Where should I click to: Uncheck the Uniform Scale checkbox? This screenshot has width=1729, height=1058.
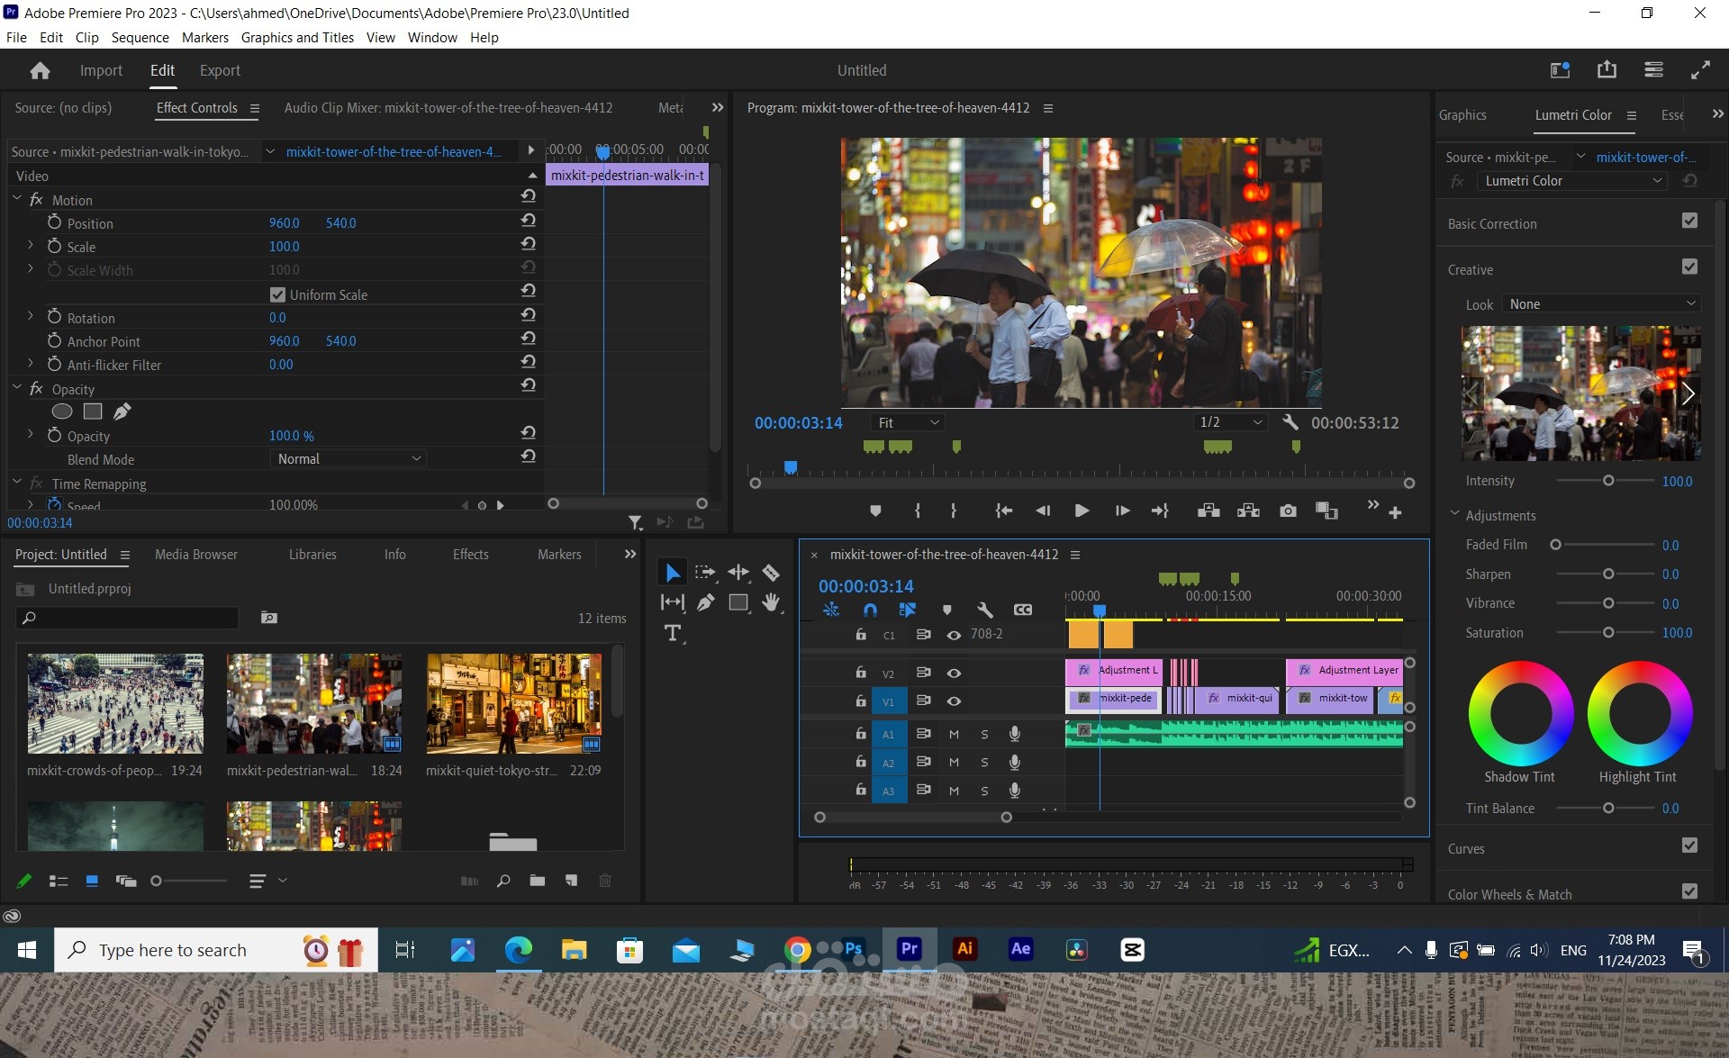[x=278, y=294]
